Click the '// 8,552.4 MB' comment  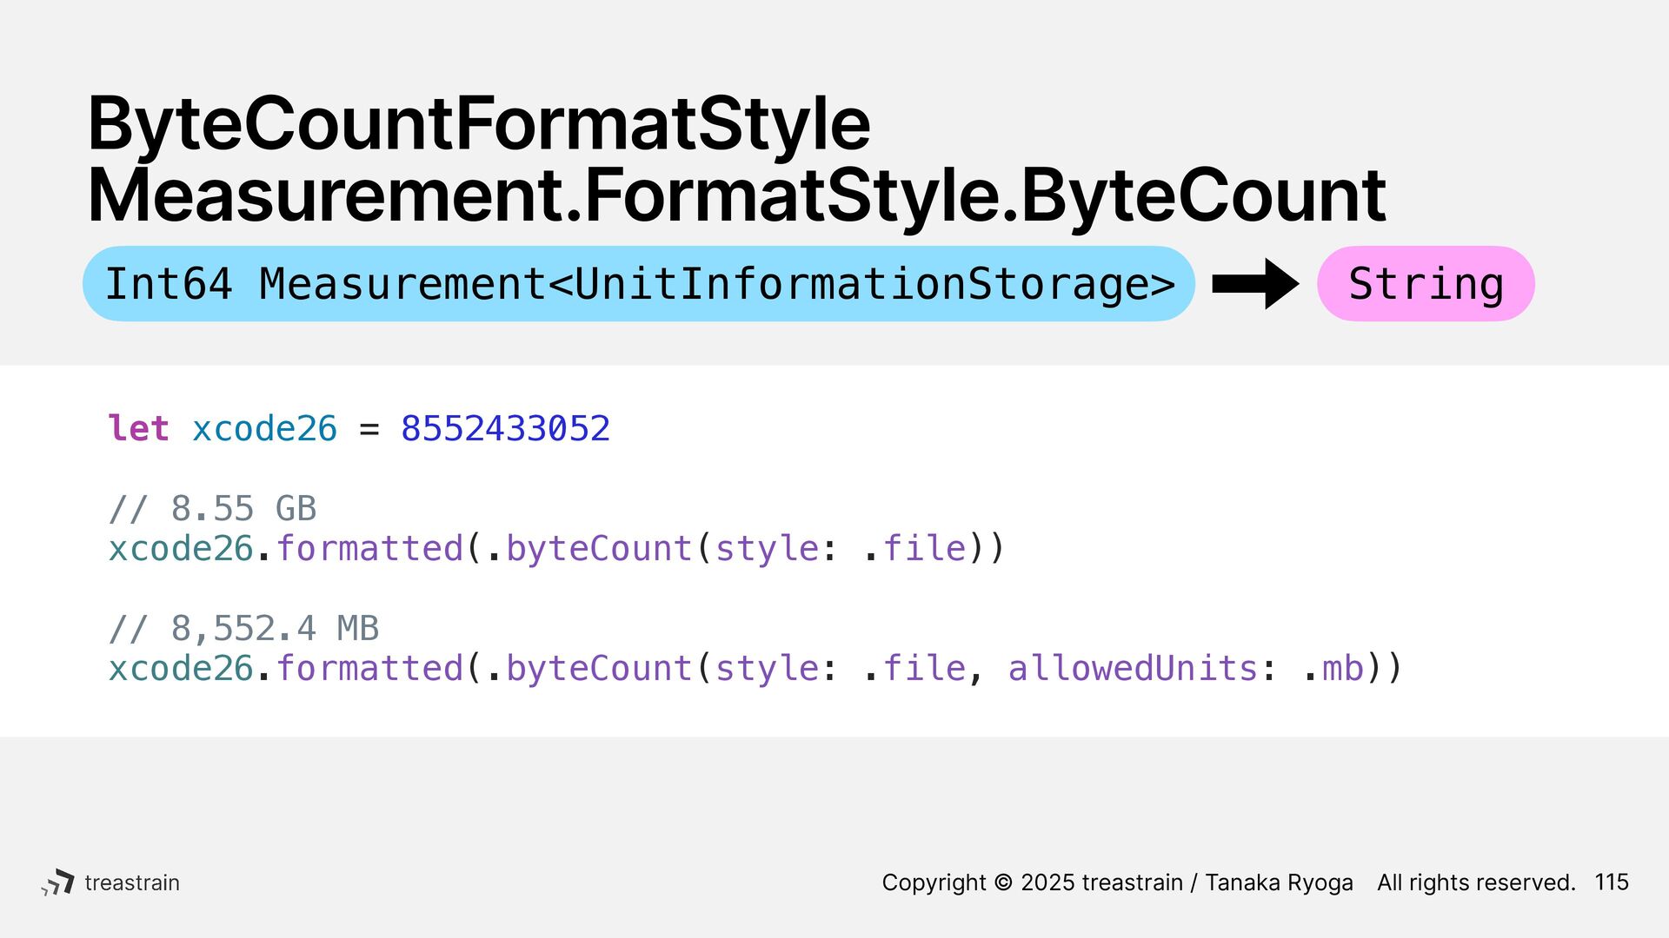click(x=243, y=628)
